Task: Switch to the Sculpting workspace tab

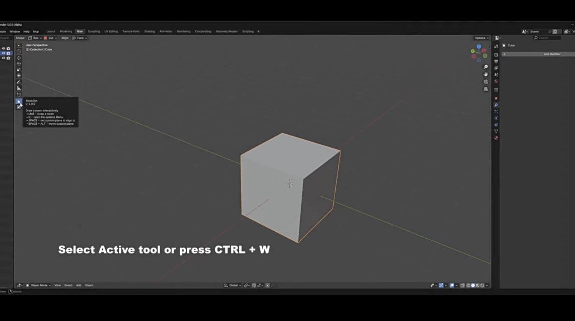Action: 93,32
